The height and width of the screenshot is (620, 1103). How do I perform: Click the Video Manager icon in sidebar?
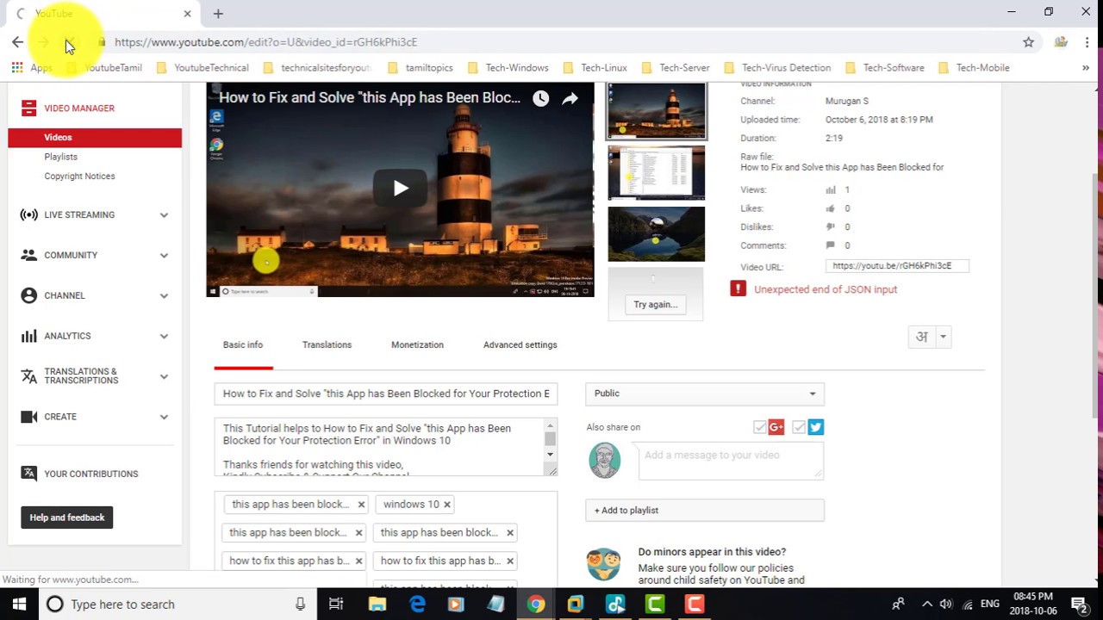point(29,108)
